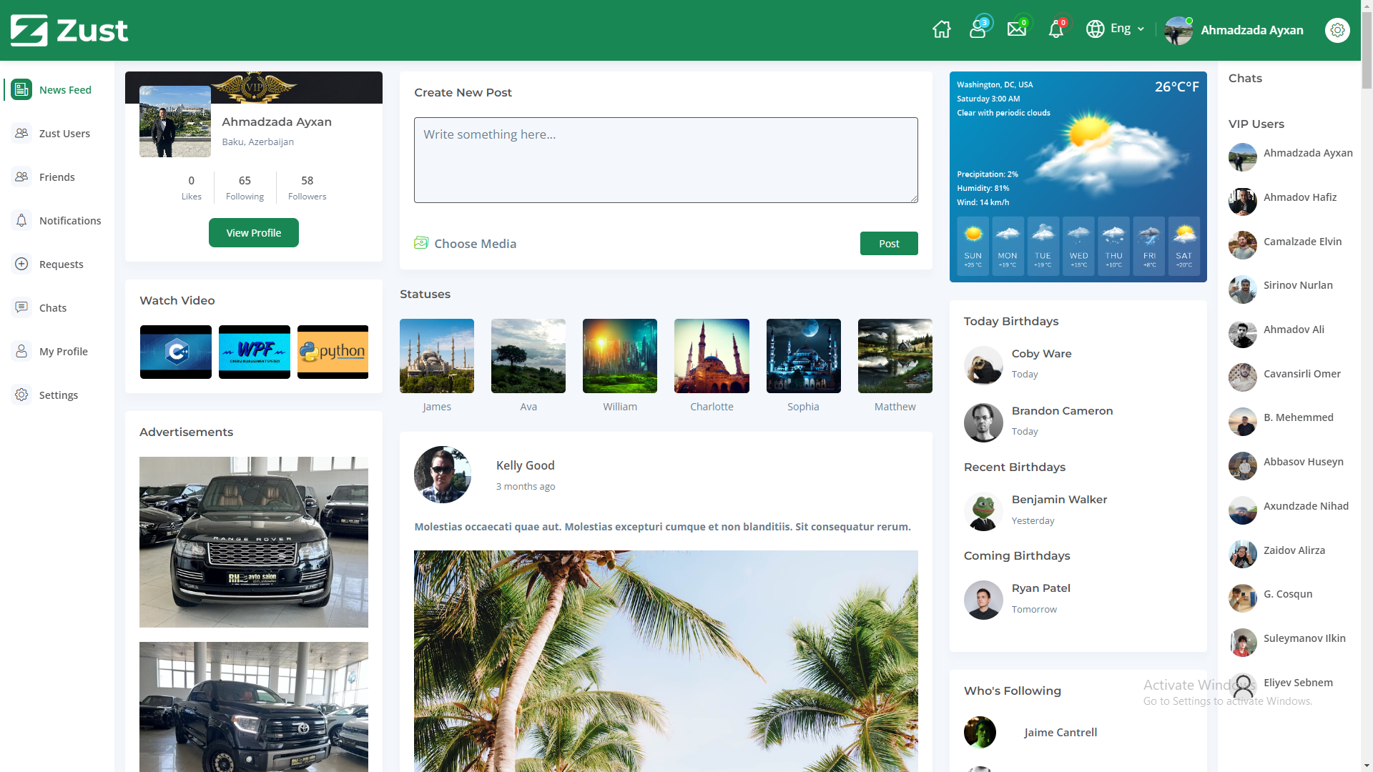Open friend requests icon in header
This screenshot has height=772, width=1373.
(978, 30)
